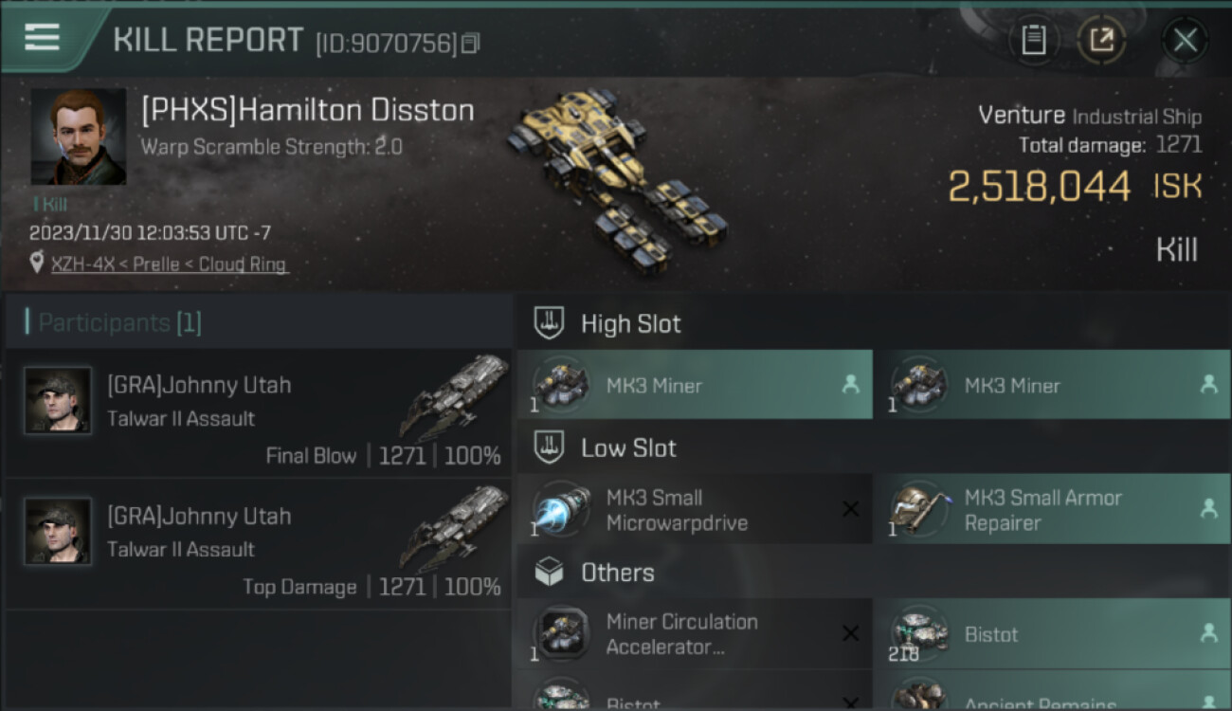This screenshot has width=1232, height=711.
Task: Select the first MK3 Miner module
Action: point(694,385)
